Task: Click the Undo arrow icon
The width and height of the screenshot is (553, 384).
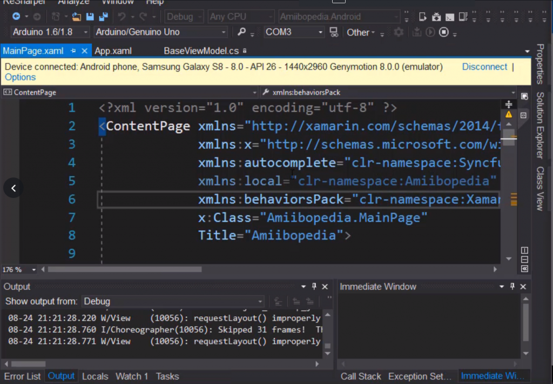Action: (x=122, y=16)
